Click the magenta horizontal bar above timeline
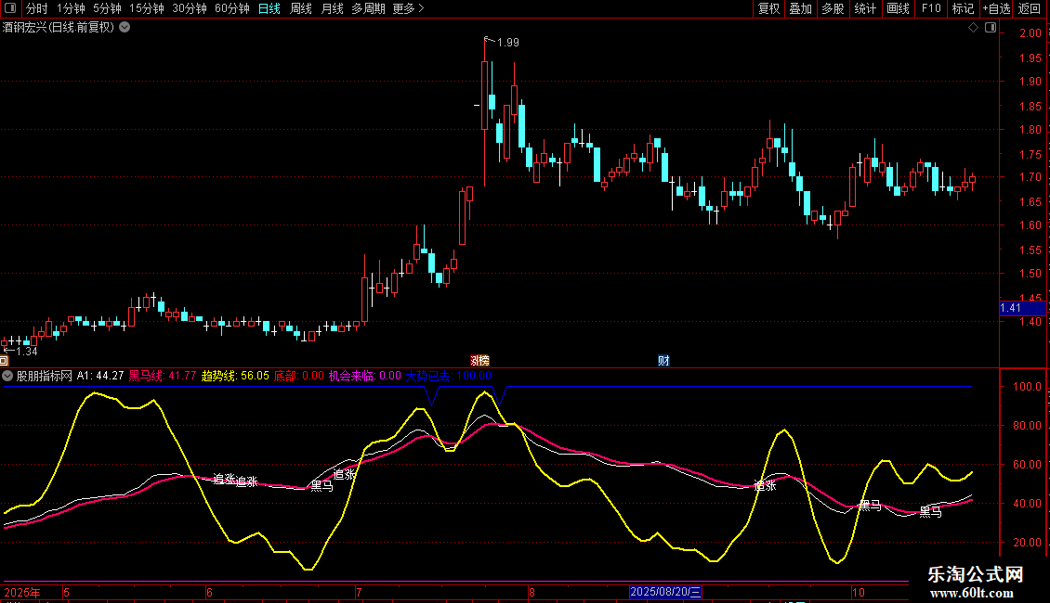 [453, 582]
